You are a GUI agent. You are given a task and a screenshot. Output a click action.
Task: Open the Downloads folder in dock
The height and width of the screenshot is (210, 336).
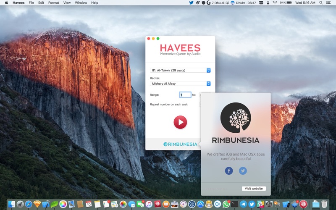(x=316, y=204)
